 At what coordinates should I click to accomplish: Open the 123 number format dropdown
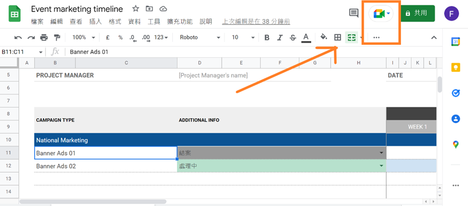pyautogui.click(x=161, y=38)
